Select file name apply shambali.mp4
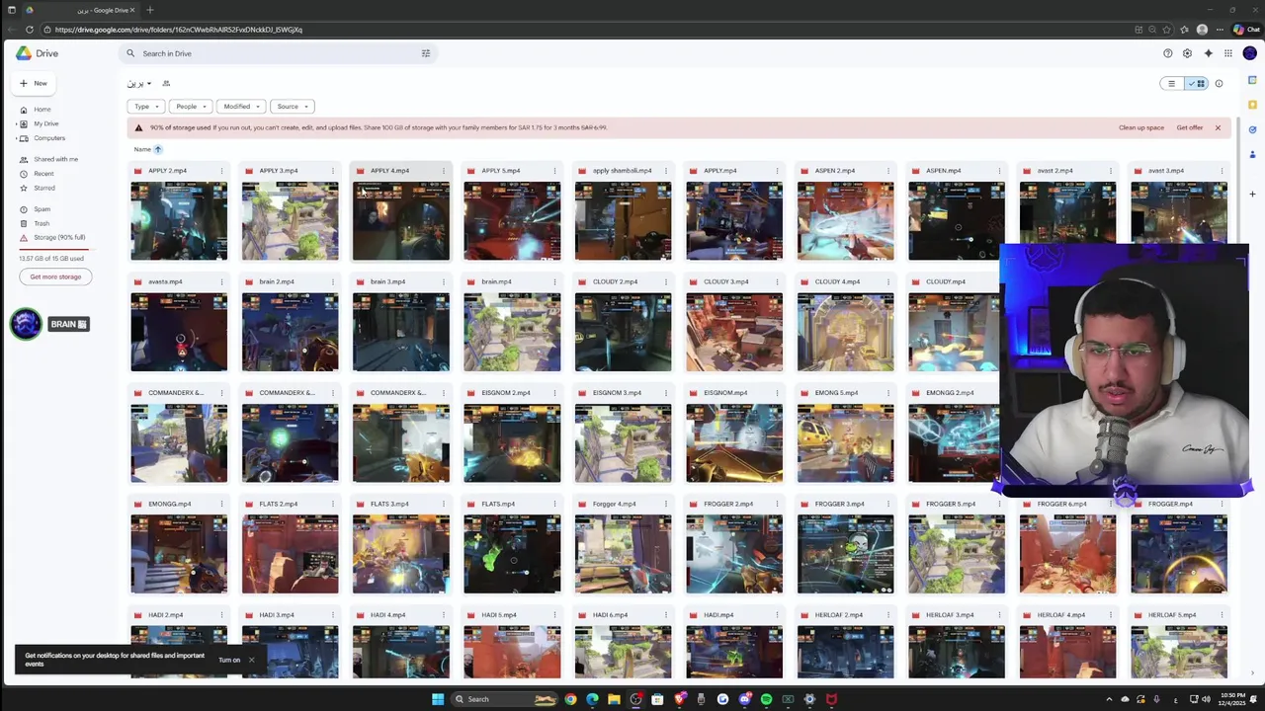This screenshot has width=1265, height=711. (622, 171)
